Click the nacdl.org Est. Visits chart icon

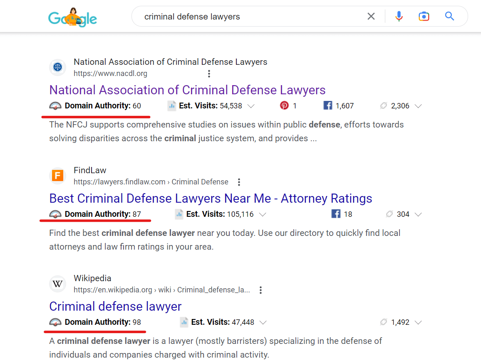click(172, 106)
